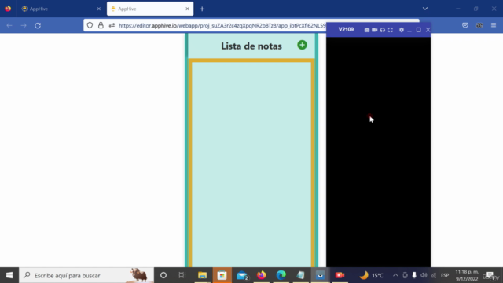
Task: Close the V2109 mirror window
Action: tap(428, 30)
